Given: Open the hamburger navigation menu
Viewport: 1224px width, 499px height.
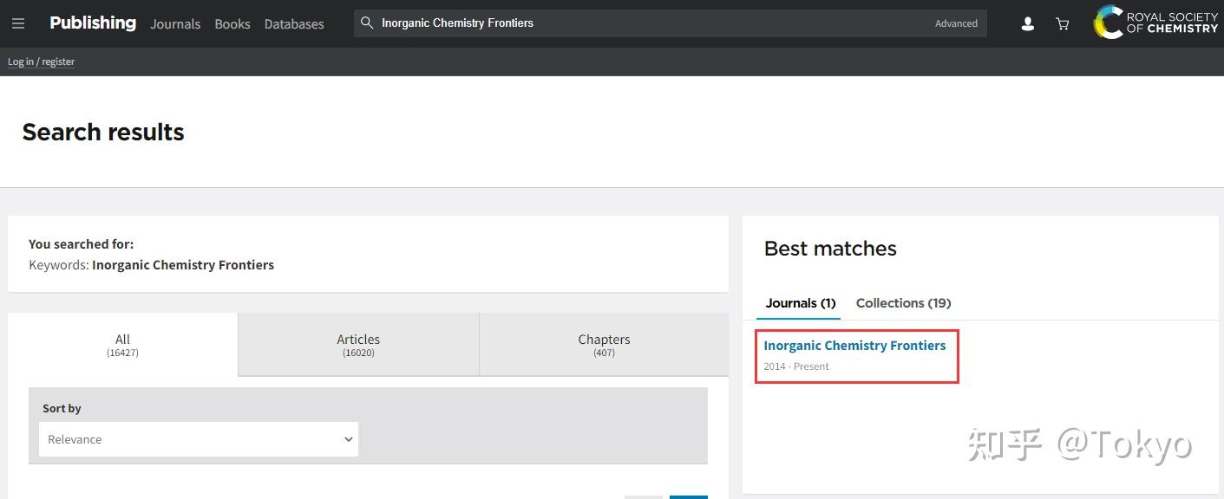Looking at the screenshot, I should 18,23.
